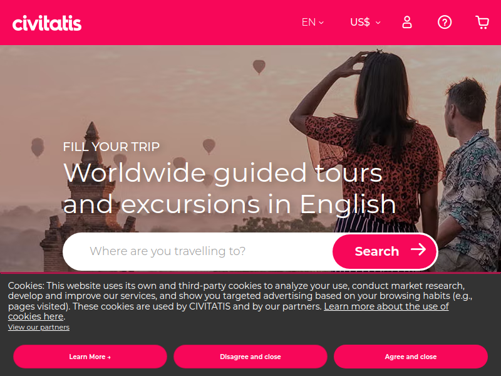Click Agree and close
Screen dimensions: 501x376
[x=411, y=357]
